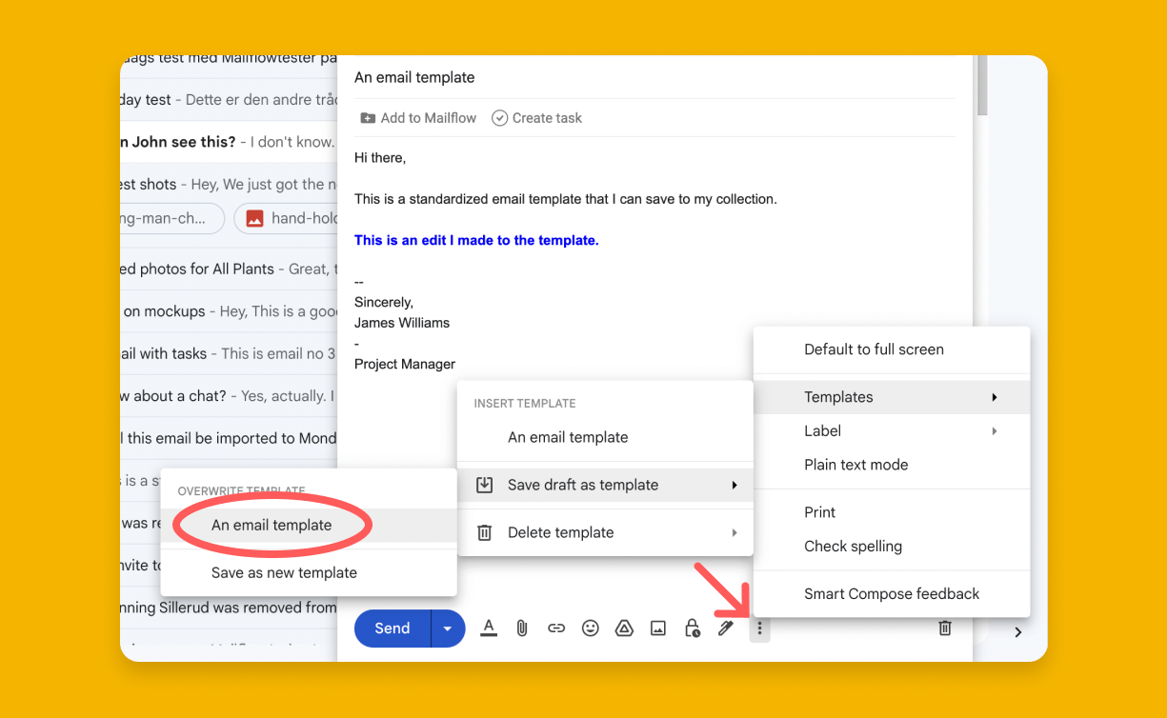Screen dimensions: 1167x718
Task: Insert a hyperlink into the draft
Action: tap(555, 628)
